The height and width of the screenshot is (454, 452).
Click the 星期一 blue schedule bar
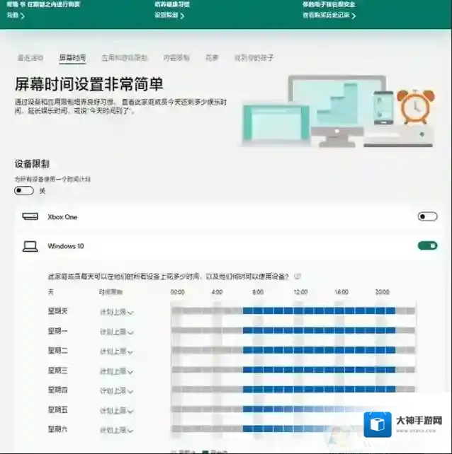[x=319, y=330]
